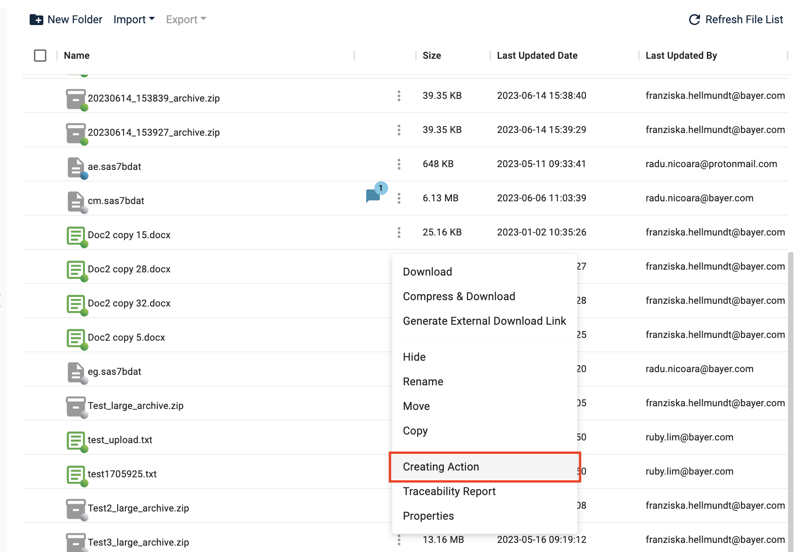Toggle the select-all checkbox in header
This screenshot has height=552, width=809.
pyautogui.click(x=40, y=56)
